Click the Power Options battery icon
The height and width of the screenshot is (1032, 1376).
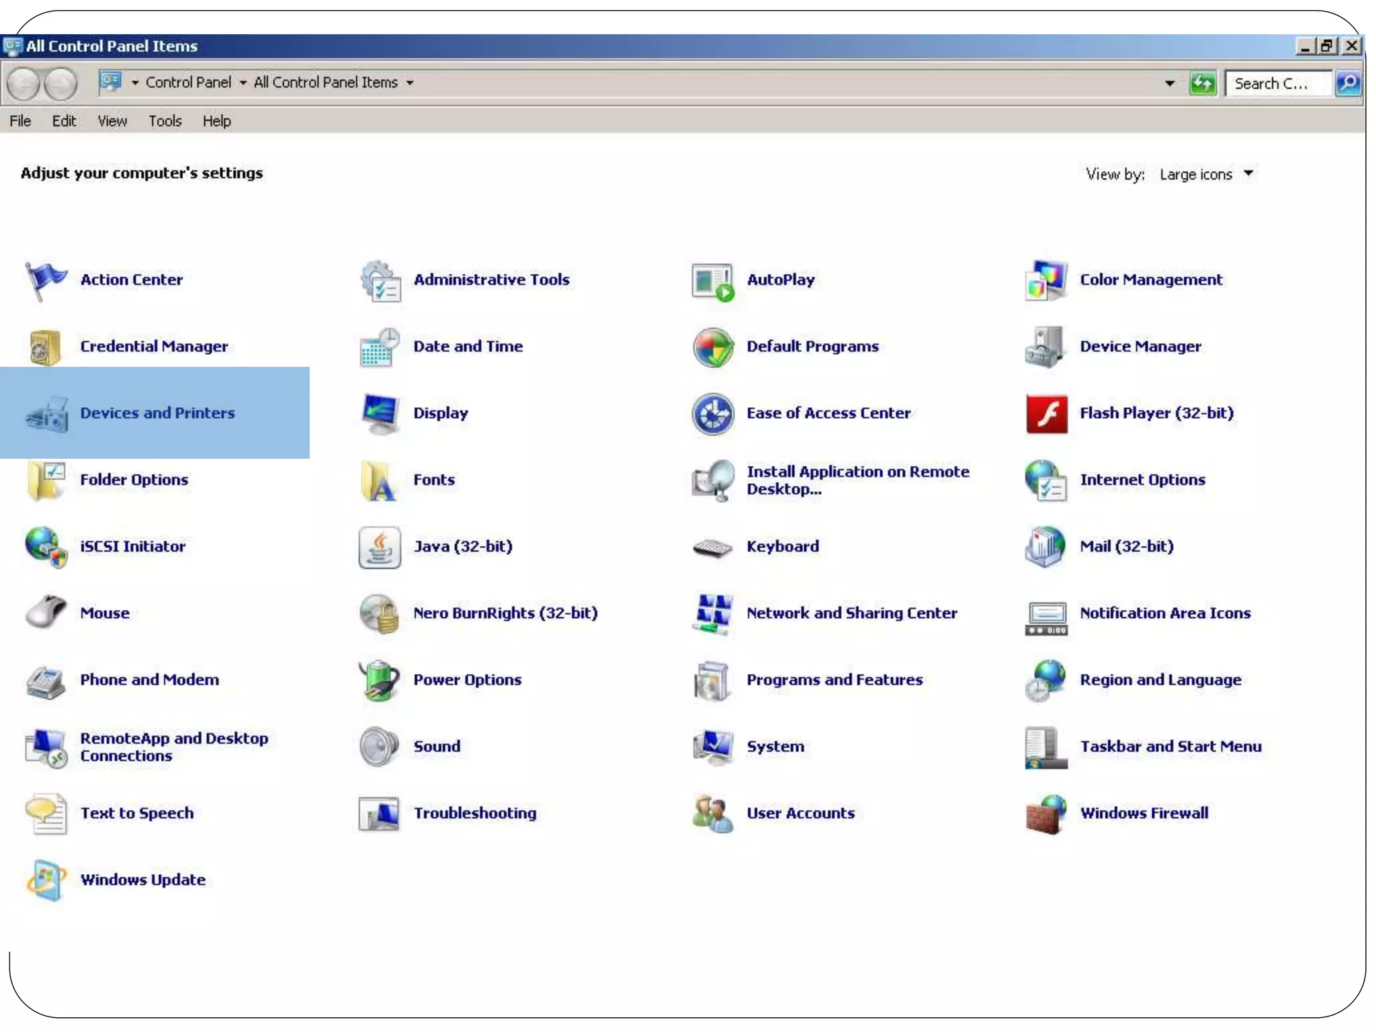point(380,680)
